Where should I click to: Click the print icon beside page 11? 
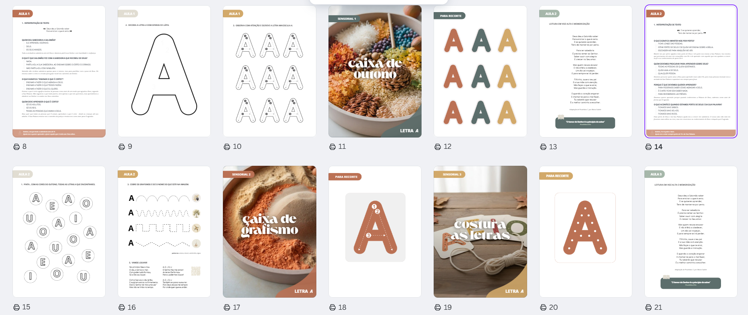332,147
